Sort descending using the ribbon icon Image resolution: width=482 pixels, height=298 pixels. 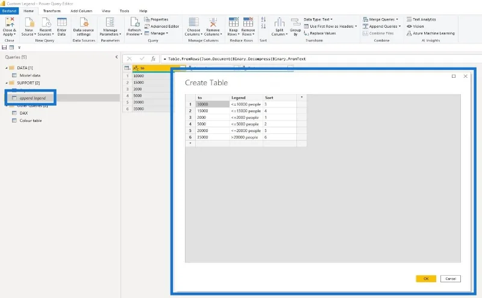[x=263, y=27]
